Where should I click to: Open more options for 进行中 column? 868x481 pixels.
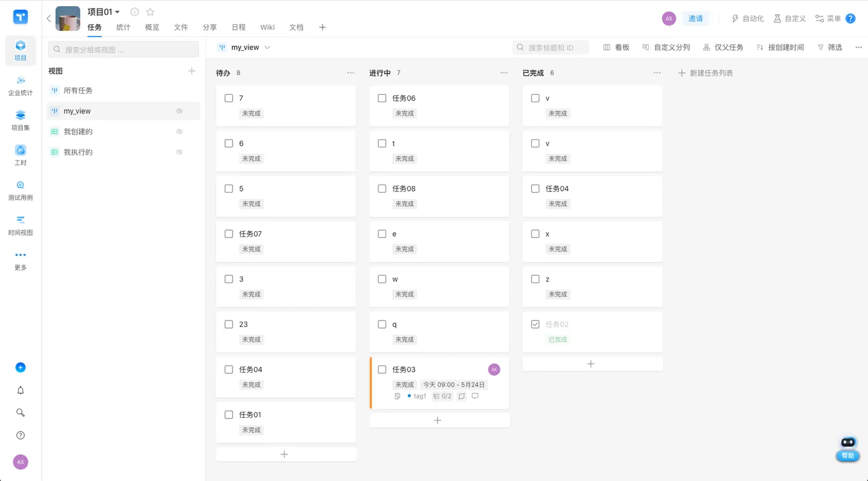[x=503, y=73]
